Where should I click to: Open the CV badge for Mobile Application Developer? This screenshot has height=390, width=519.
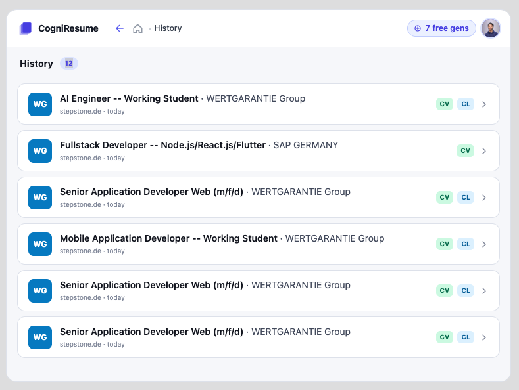(445, 244)
